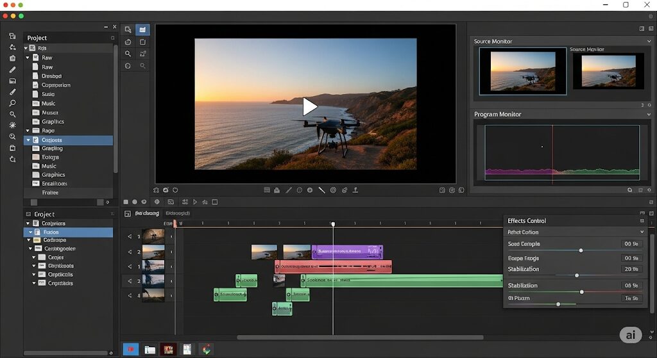
Task: Switch to the active left timeline sequence tab
Action: 147,213
